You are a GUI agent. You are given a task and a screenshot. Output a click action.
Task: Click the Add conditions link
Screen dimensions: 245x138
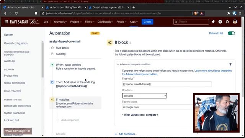point(127,134)
